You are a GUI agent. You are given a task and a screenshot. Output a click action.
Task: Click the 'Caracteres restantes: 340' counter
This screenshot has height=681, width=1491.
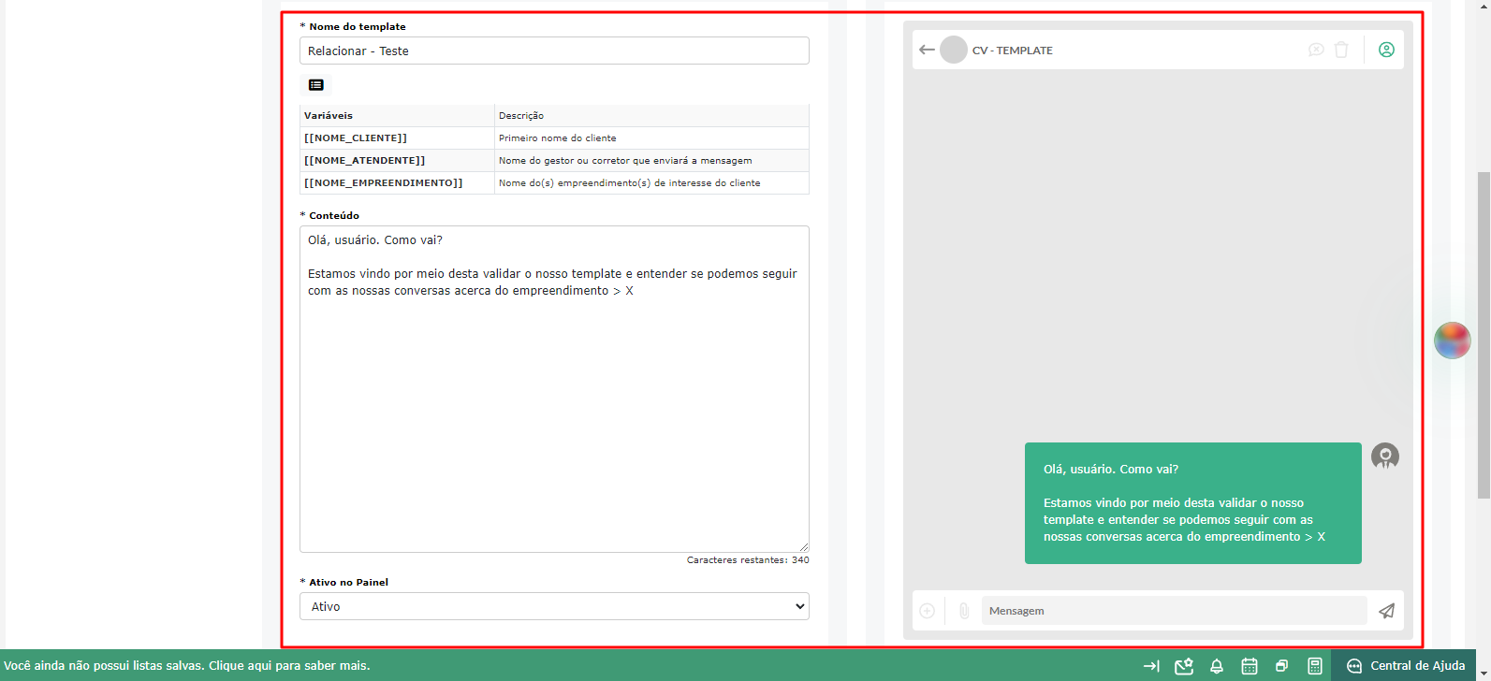pyautogui.click(x=748, y=560)
